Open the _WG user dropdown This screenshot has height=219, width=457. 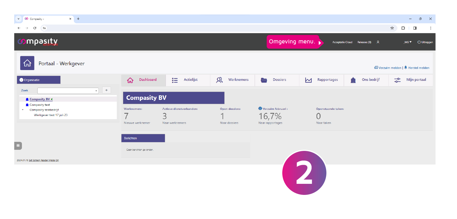click(407, 42)
